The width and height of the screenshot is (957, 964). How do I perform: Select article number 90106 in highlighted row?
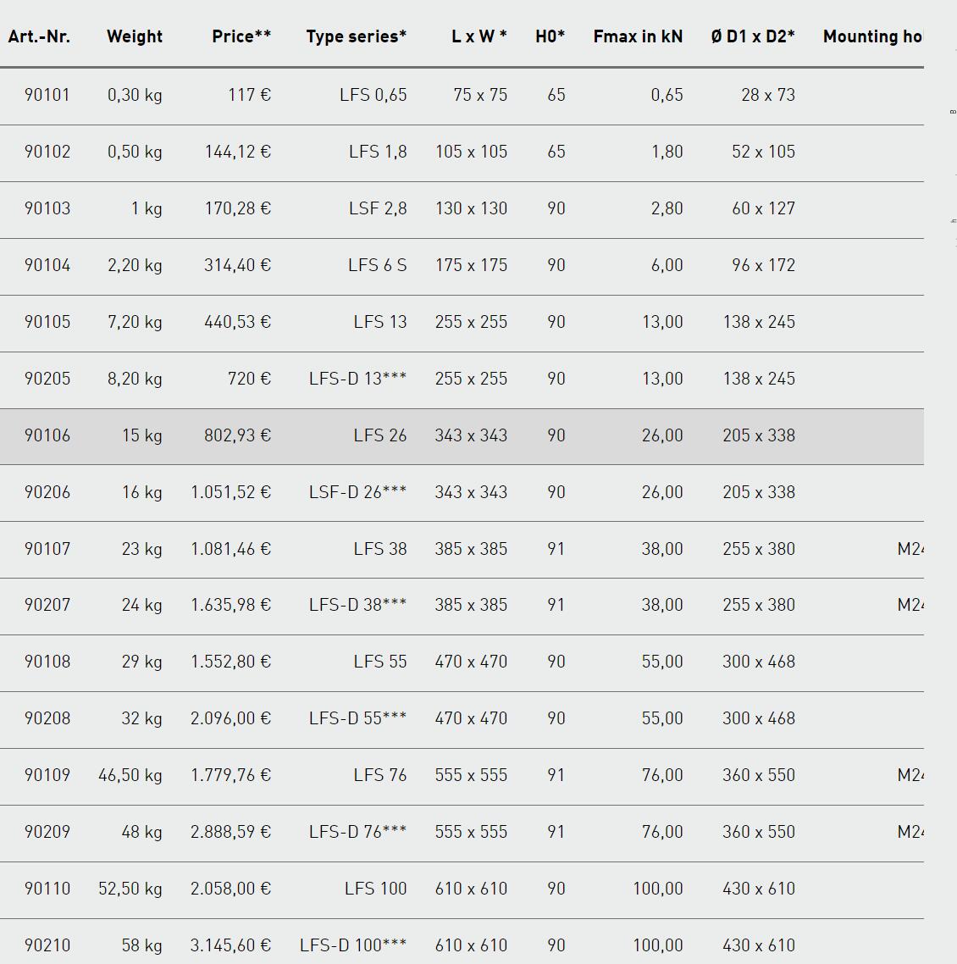click(47, 435)
